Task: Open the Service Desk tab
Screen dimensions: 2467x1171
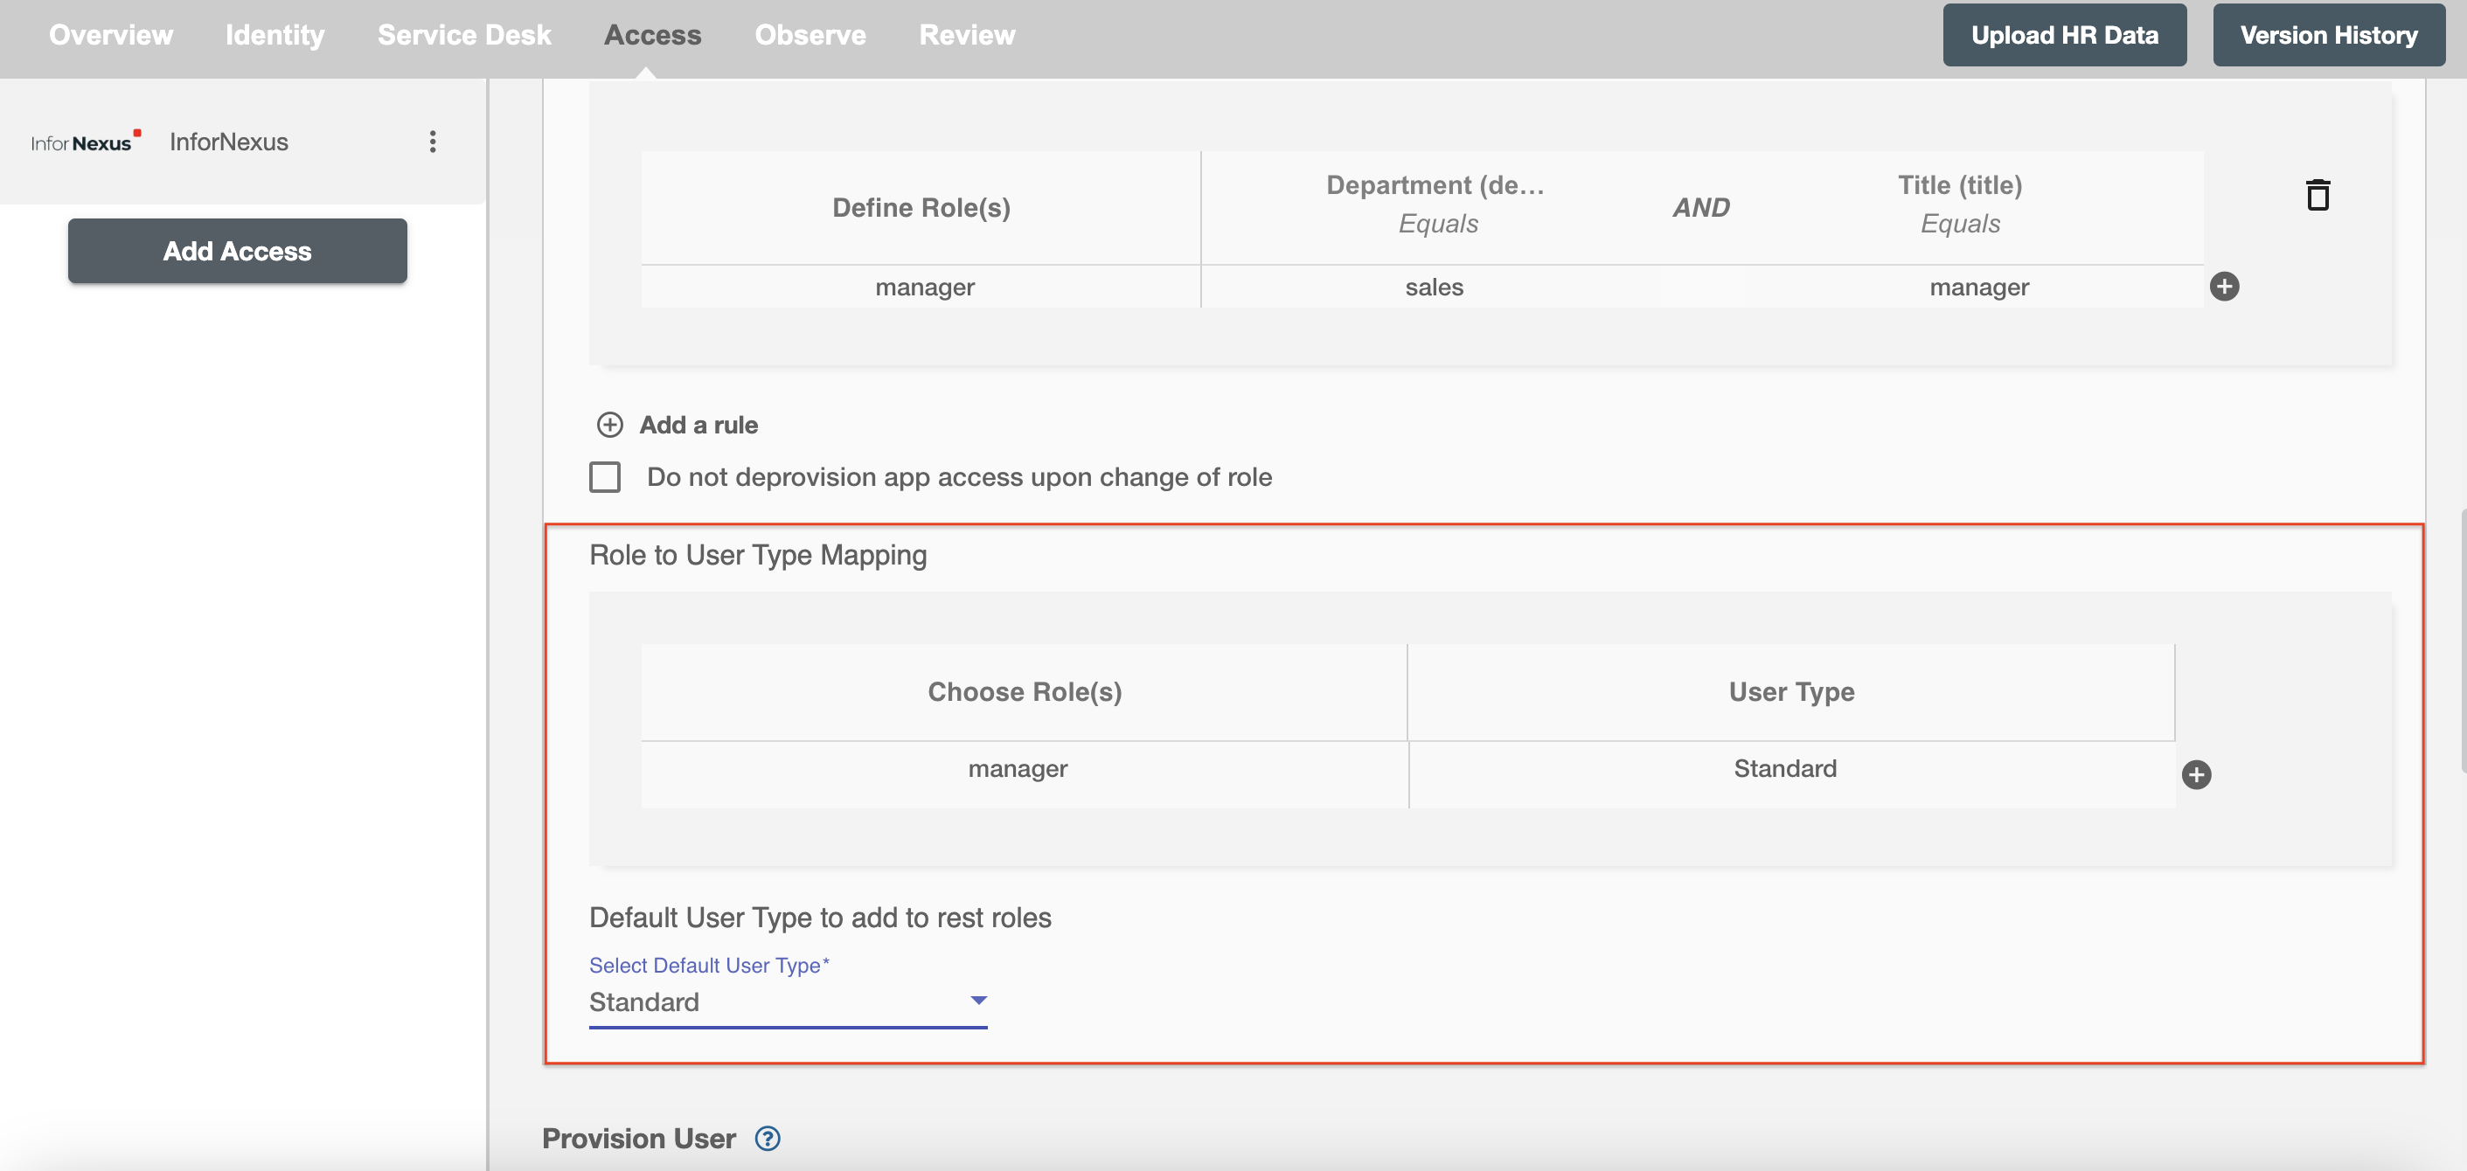Action: 463,34
